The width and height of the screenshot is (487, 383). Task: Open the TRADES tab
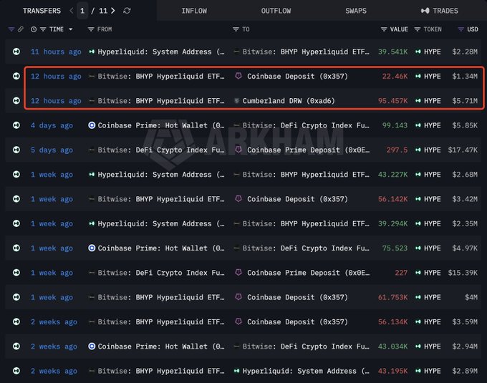[439, 11]
